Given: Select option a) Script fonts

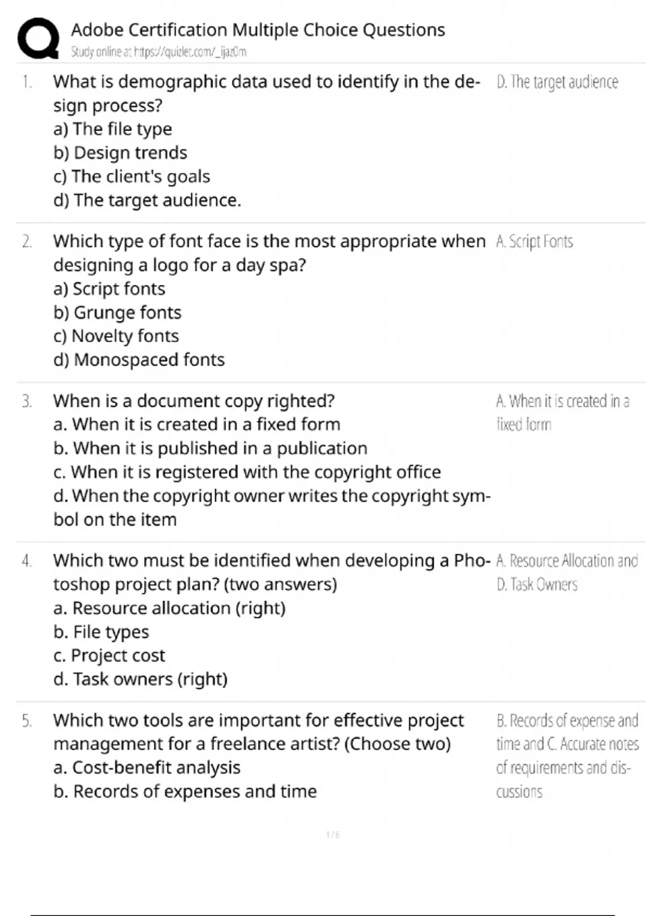Looking at the screenshot, I should (109, 289).
